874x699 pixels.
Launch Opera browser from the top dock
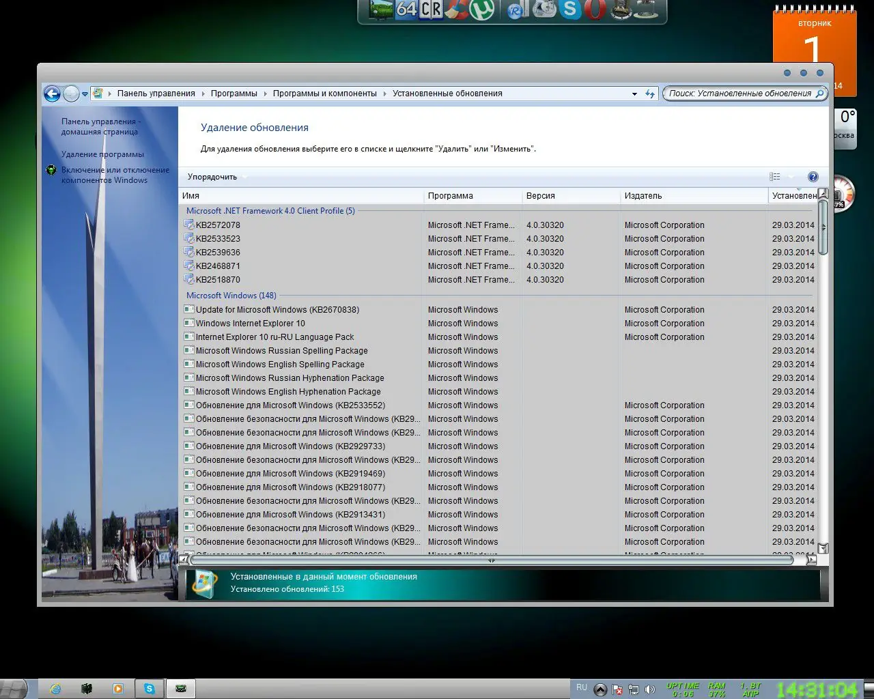pyautogui.click(x=595, y=9)
